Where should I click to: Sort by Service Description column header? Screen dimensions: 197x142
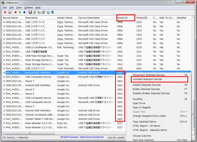tap(96, 18)
